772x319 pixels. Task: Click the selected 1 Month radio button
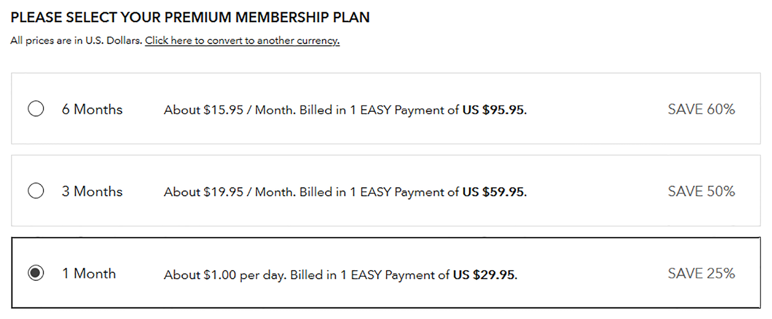click(36, 273)
